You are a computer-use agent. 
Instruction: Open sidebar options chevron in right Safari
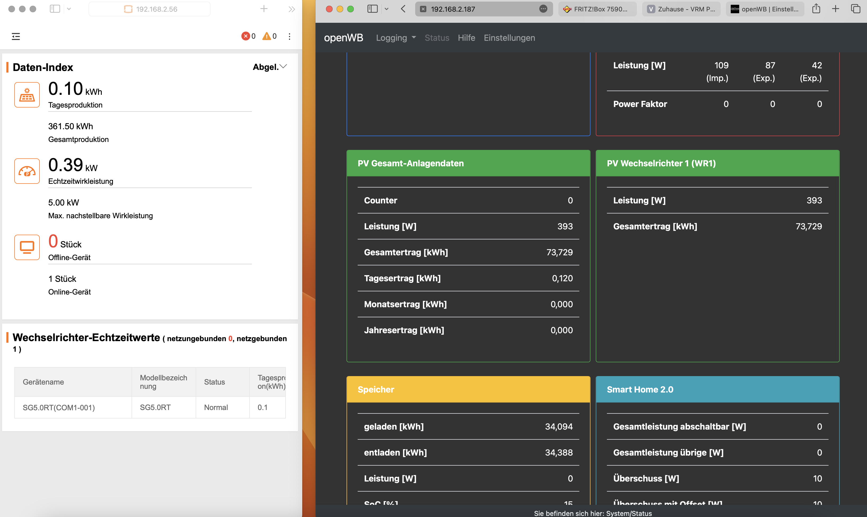(386, 9)
